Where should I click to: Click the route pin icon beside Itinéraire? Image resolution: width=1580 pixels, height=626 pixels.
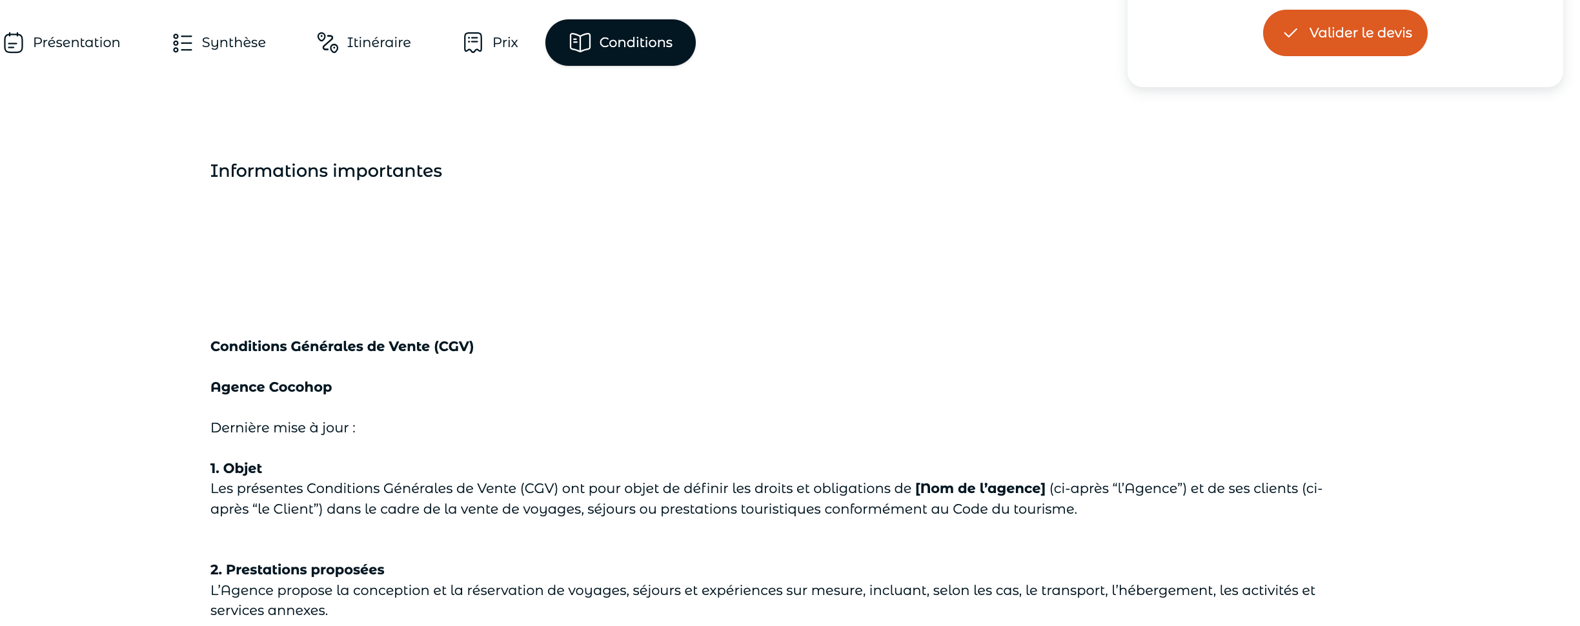pyautogui.click(x=327, y=43)
